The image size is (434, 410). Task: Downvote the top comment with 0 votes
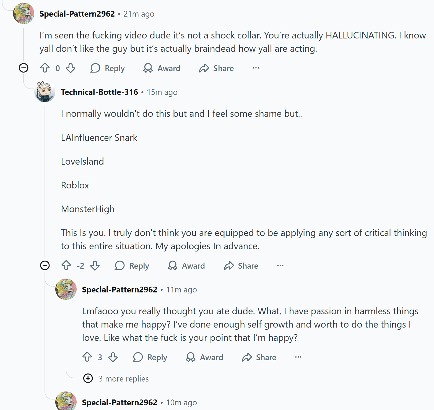pos(71,68)
